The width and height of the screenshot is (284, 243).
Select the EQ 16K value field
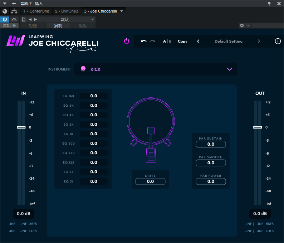tap(94, 96)
